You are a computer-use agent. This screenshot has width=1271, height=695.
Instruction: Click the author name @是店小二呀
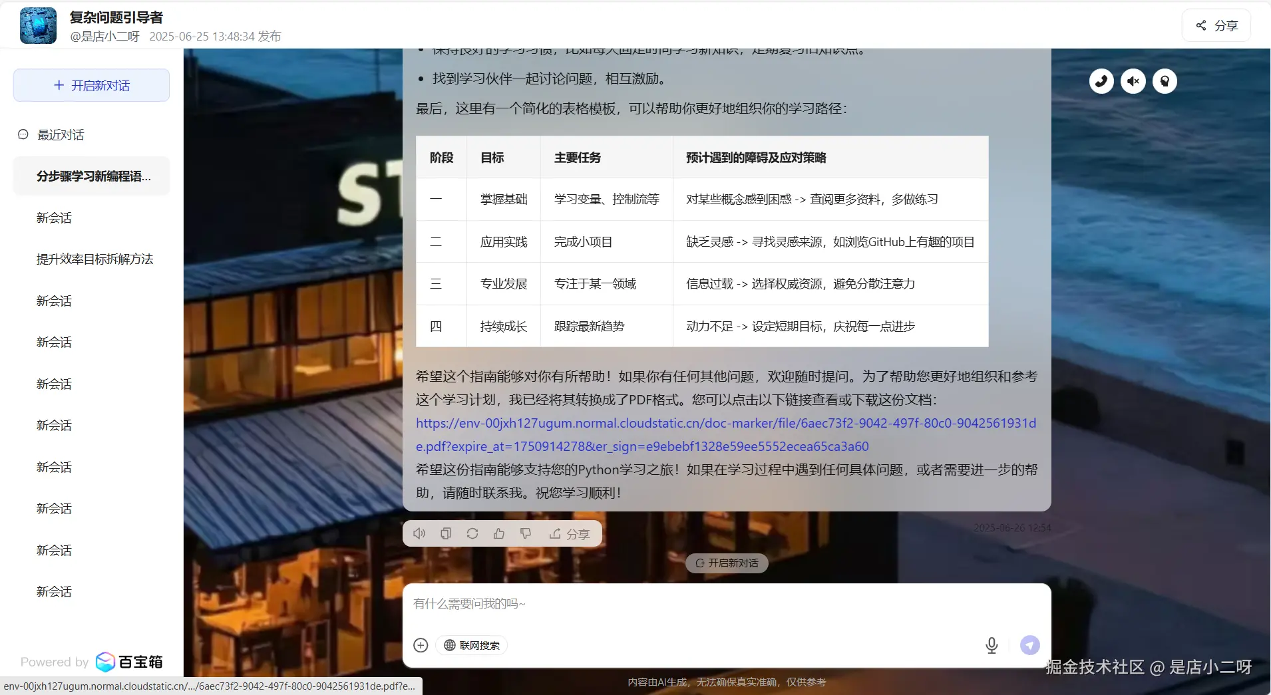(104, 36)
